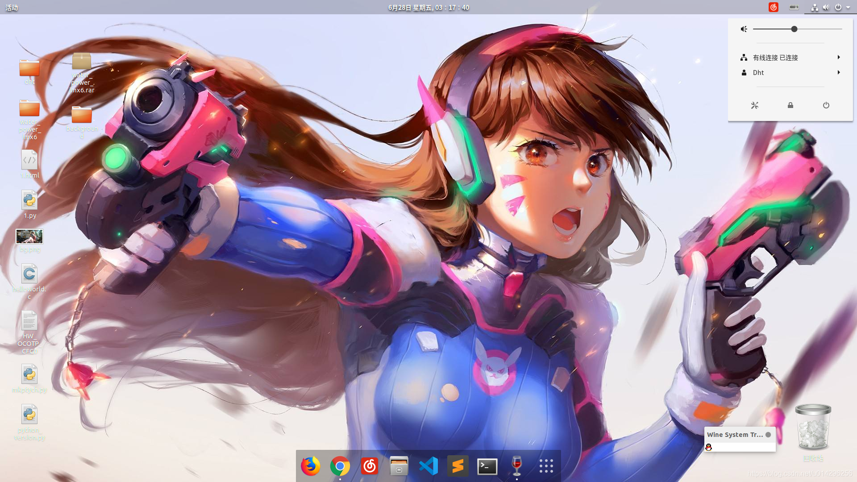Toggle the system status menu arrow
857x482 pixels.
pos(848,8)
